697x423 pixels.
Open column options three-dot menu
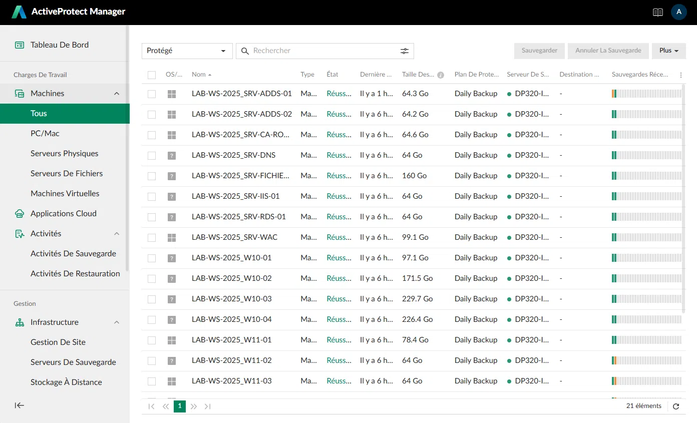pos(680,75)
